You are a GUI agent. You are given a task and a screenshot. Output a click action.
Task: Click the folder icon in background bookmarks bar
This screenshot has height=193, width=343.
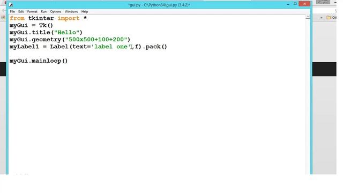[329, 18]
